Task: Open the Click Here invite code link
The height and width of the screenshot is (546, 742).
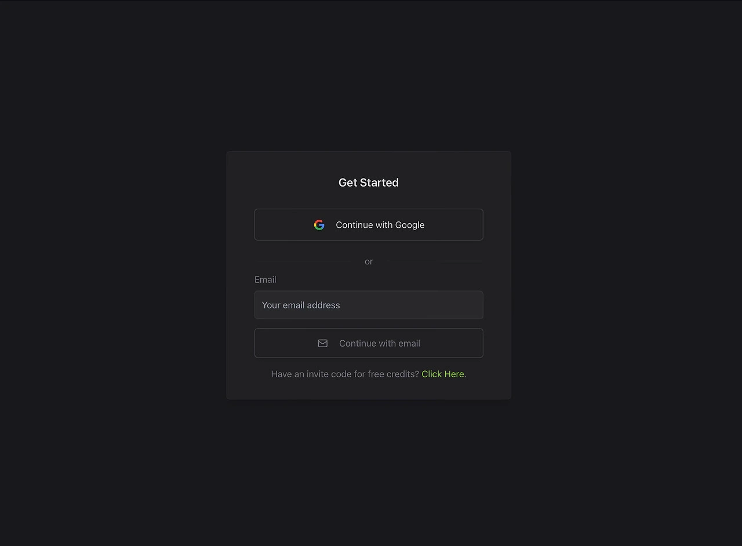Action: (x=443, y=374)
